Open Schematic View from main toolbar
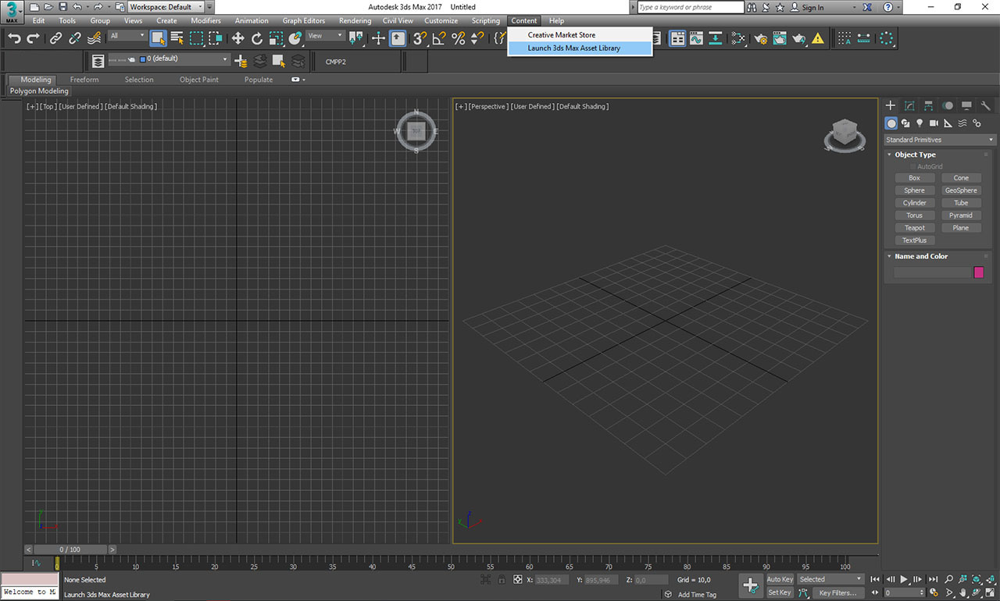This screenshot has width=1000, height=601. [715, 38]
